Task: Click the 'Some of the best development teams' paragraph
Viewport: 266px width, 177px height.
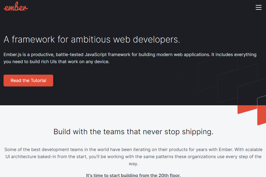Action: point(133,157)
